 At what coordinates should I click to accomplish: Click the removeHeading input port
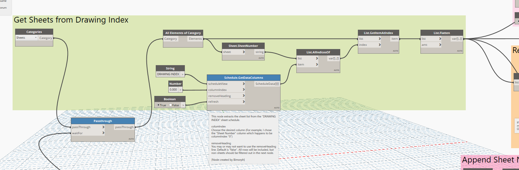226,96
